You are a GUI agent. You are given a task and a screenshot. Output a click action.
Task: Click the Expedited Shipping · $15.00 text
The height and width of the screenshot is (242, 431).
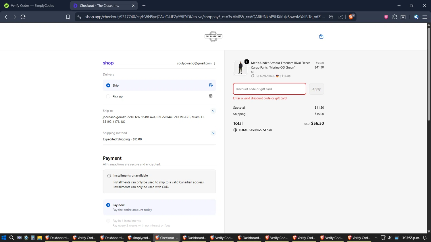(122, 139)
